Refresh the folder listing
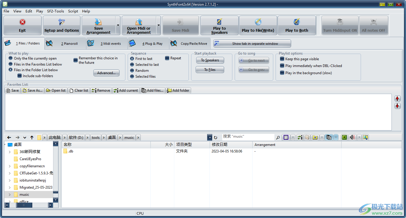 coord(216,137)
